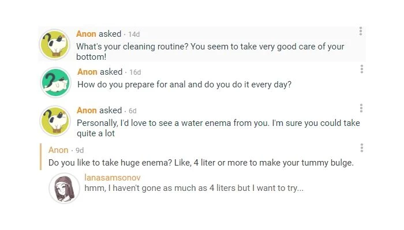The width and height of the screenshot is (404, 230).
Task: Click the Anon label on the 9d question
Action: pos(58,150)
